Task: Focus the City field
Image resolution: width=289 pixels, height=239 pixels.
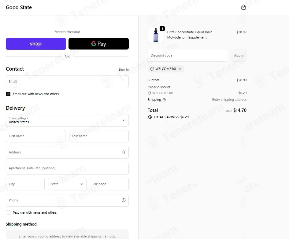Action: coord(25,184)
